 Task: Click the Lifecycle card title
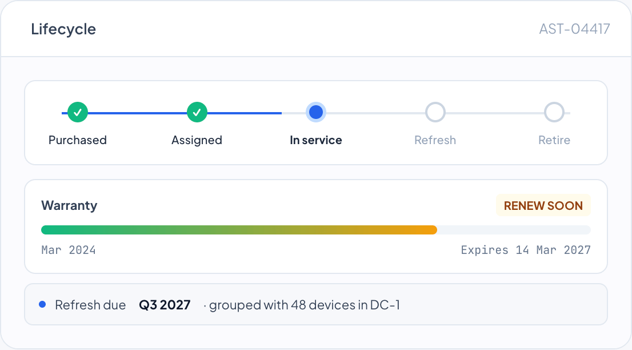[x=63, y=29]
